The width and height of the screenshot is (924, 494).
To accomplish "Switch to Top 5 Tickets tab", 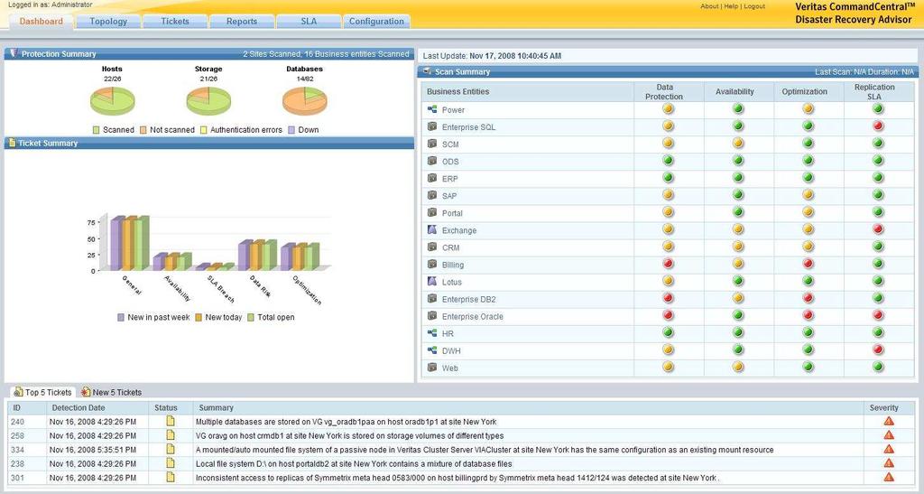I will coord(42,392).
